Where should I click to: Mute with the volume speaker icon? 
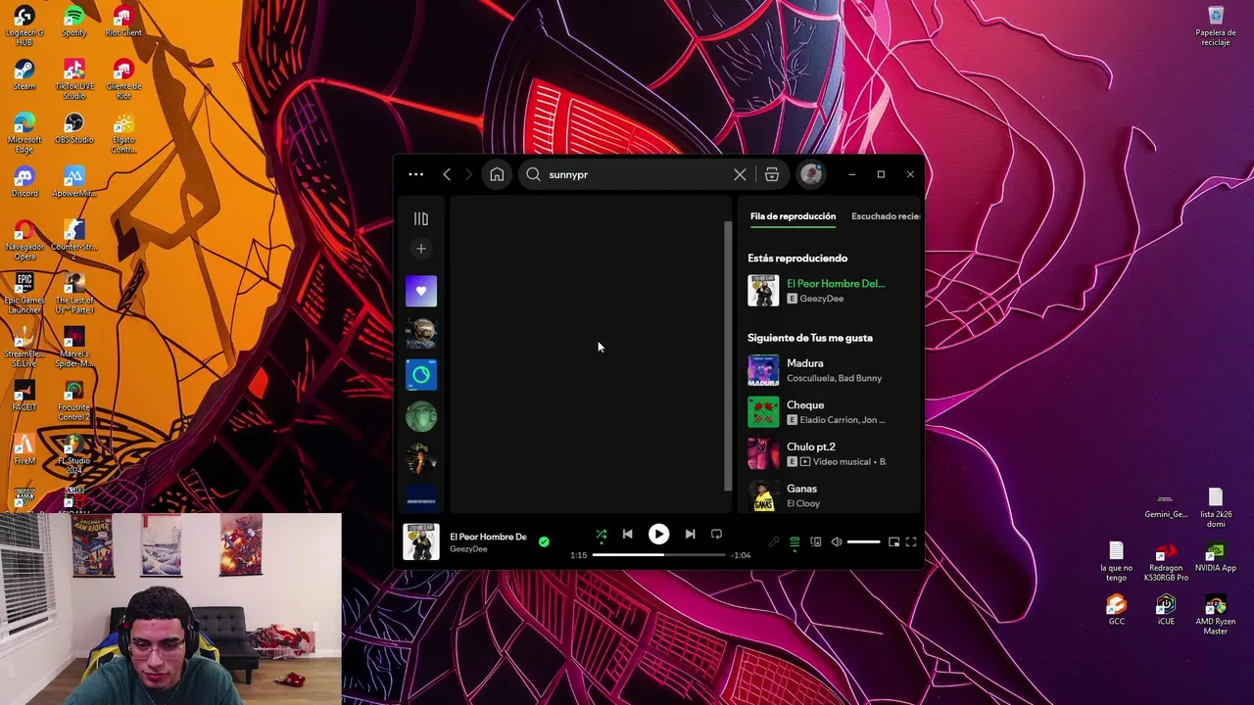click(837, 541)
